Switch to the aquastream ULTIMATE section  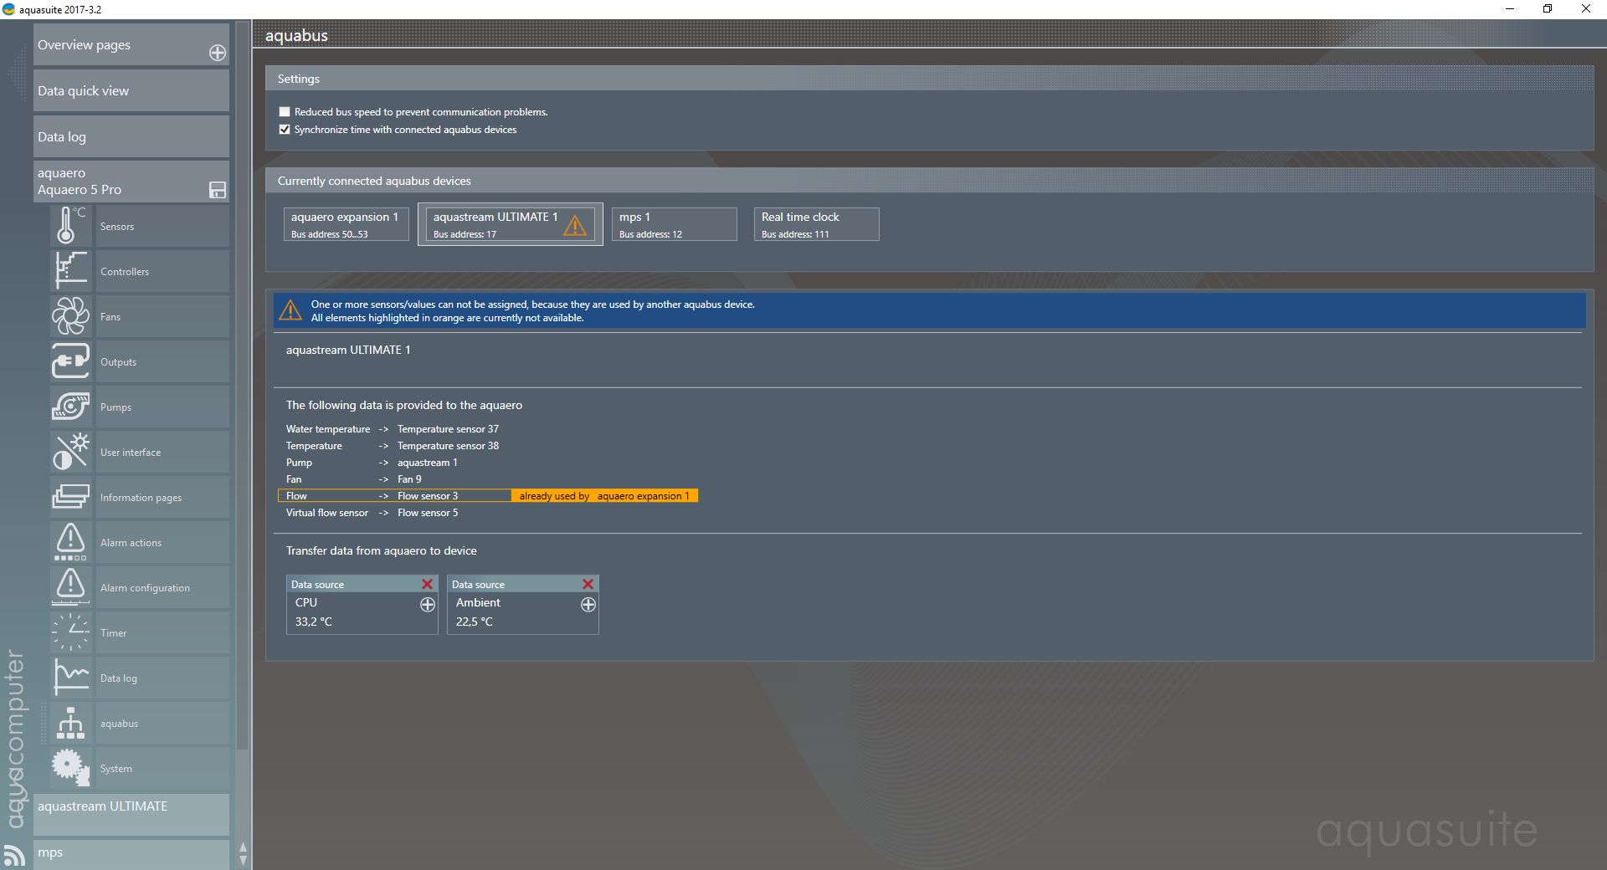(131, 806)
